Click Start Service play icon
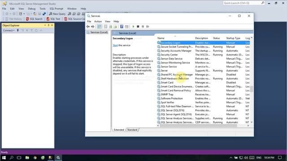Screen dimensions: 287x161 pos(133,27)
